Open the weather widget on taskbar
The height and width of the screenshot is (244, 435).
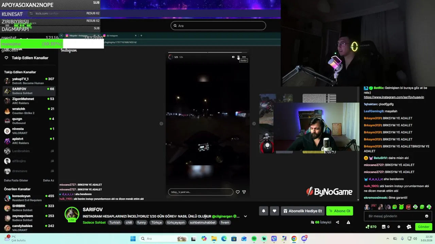point(14,238)
